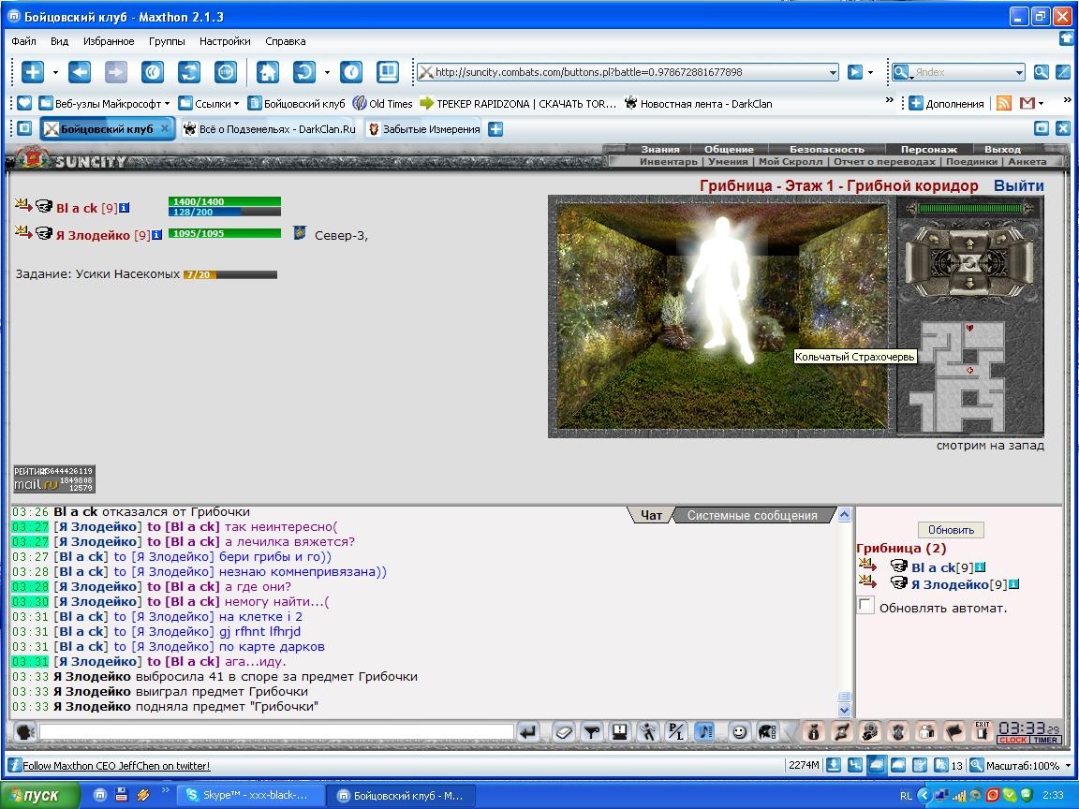Switch to 'Забытые Измерения' tab
This screenshot has height=809, width=1079.
tap(424, 128)
